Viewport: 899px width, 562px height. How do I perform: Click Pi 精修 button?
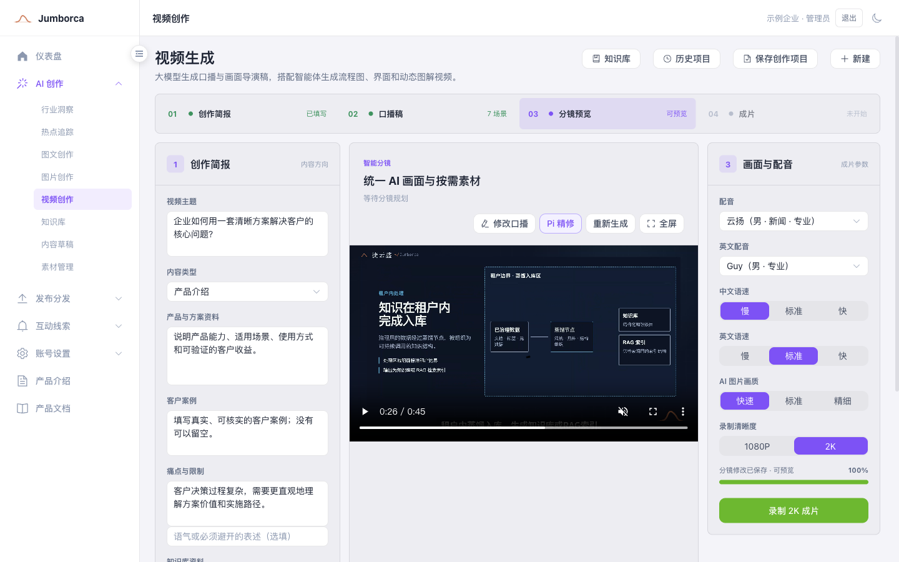click(561, 224)
